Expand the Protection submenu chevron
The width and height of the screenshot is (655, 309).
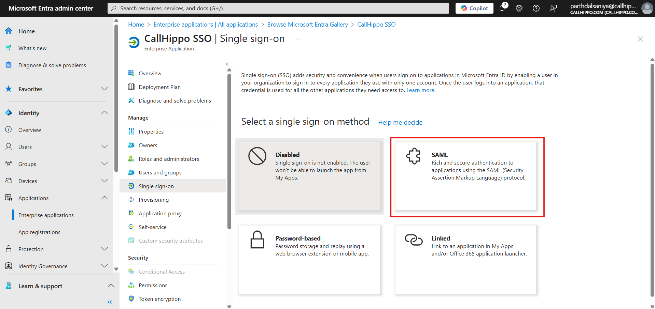click(x=104, y=249)
